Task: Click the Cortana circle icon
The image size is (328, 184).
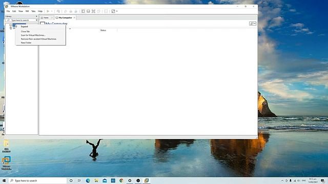Action: click(x=71, y=180)
